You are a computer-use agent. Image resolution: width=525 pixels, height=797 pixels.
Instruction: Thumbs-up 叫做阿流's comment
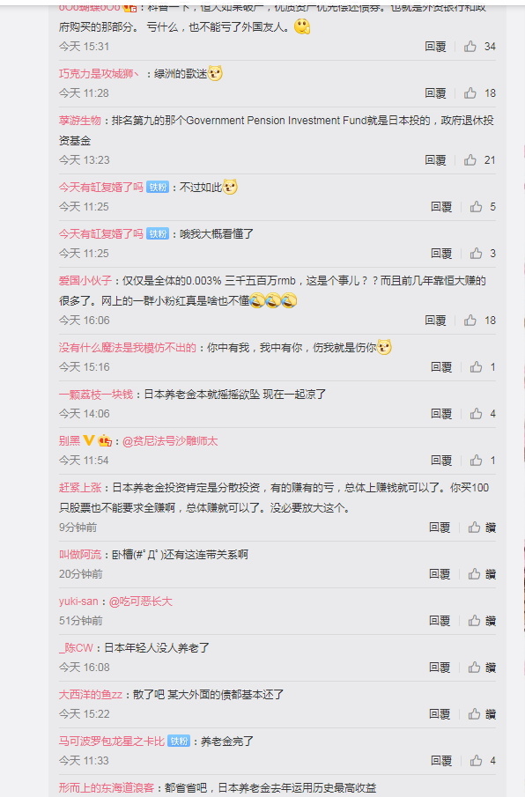(474, 574)
